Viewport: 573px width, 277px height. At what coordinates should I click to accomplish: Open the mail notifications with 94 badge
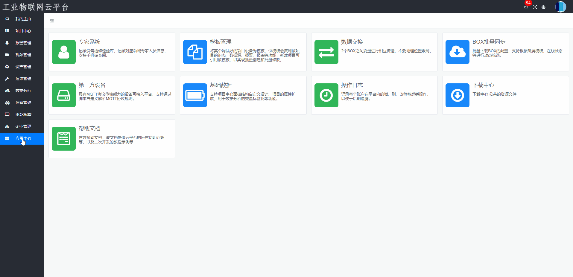point(526,7)
